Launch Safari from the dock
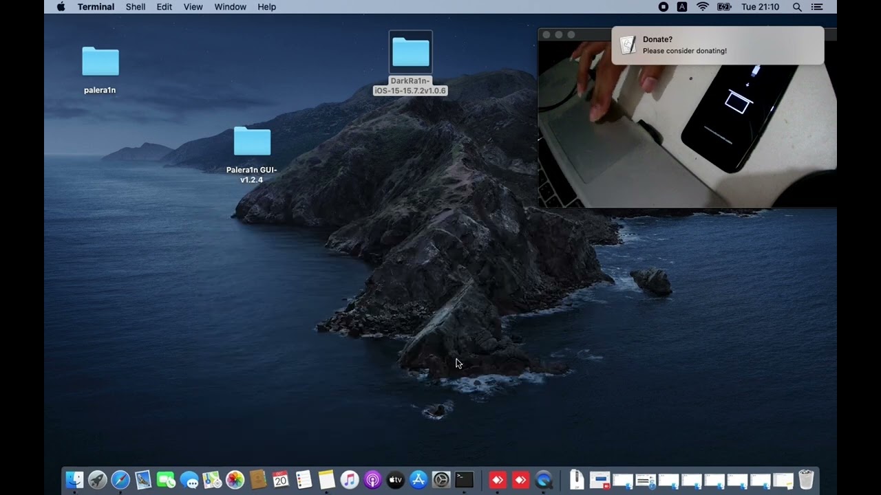 pos(120,479)
